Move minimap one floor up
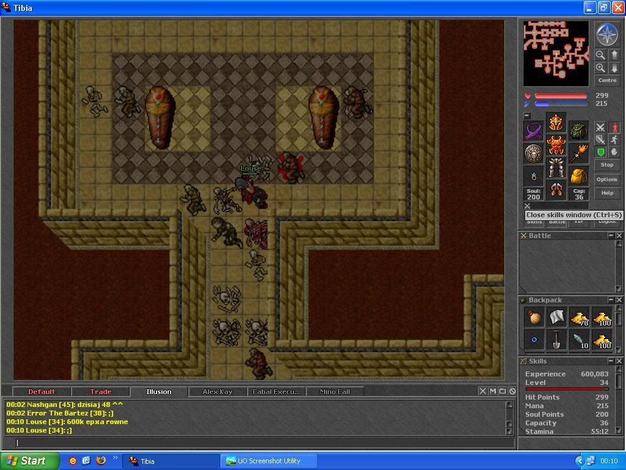 pyautogui.click(x=614, y=54)
